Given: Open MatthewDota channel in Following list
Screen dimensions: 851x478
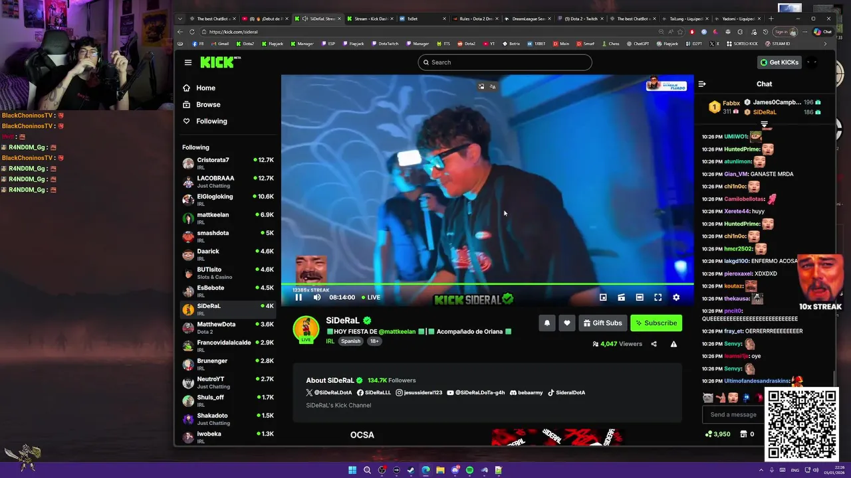Looking at the screenshot, I should (228, 327).
